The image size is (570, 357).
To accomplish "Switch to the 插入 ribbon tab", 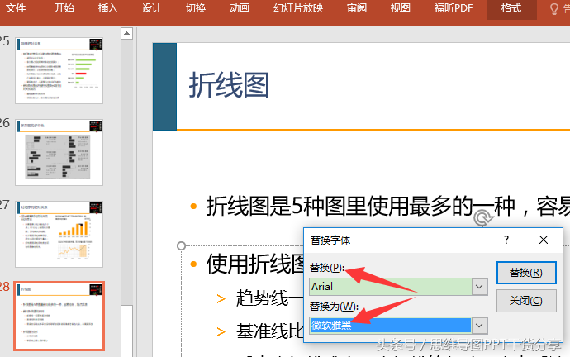I will point(108,8).
